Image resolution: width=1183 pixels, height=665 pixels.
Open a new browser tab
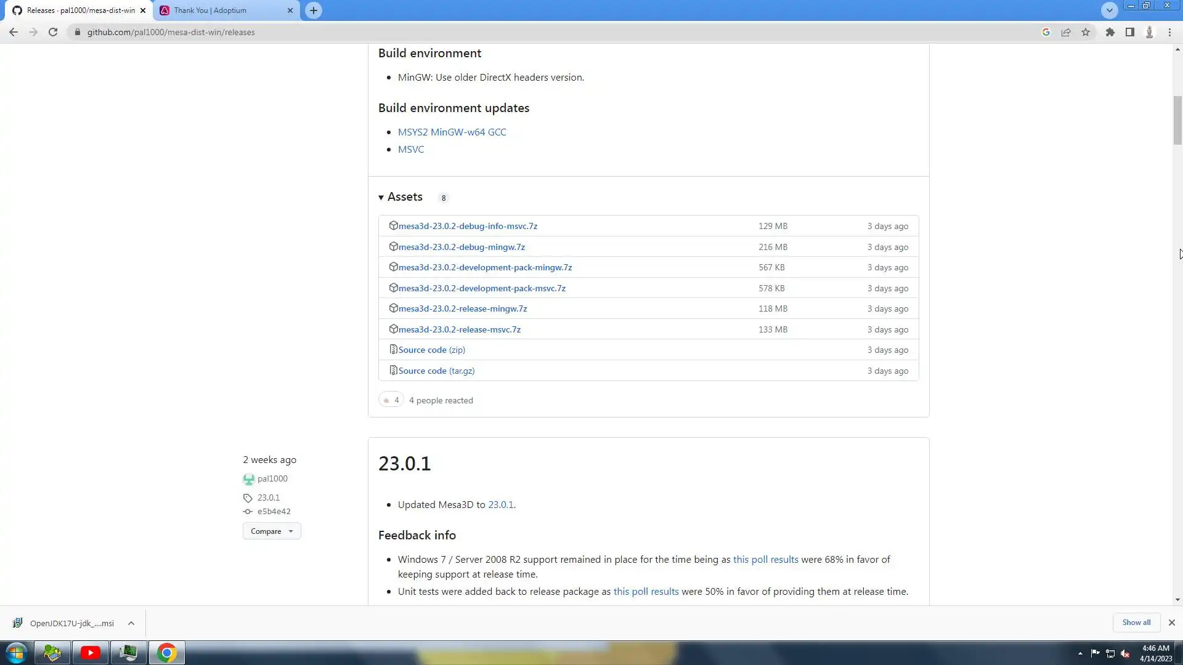(314, 10)
